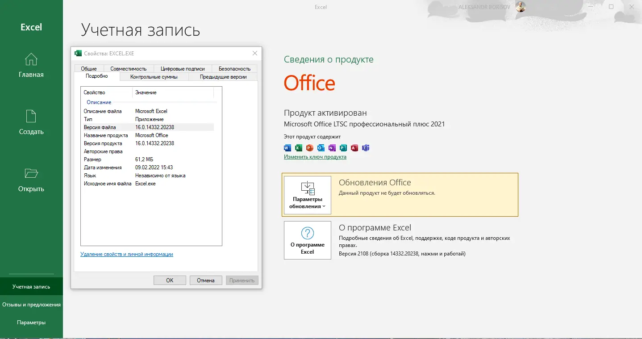Screen dimensions: 642x339
Task: Click the Отмена button
Action: click(x=205, y=280)
